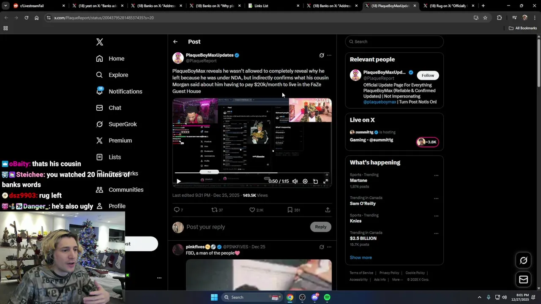This screenshot has width=541, height=304.
Task: Switch to the Rug on X tab
Action: click(448, 6)
